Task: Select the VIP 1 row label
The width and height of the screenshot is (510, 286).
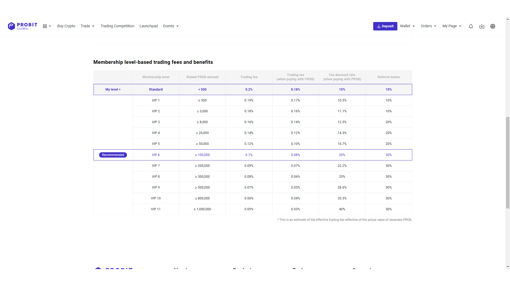Action: pos(156,100)
